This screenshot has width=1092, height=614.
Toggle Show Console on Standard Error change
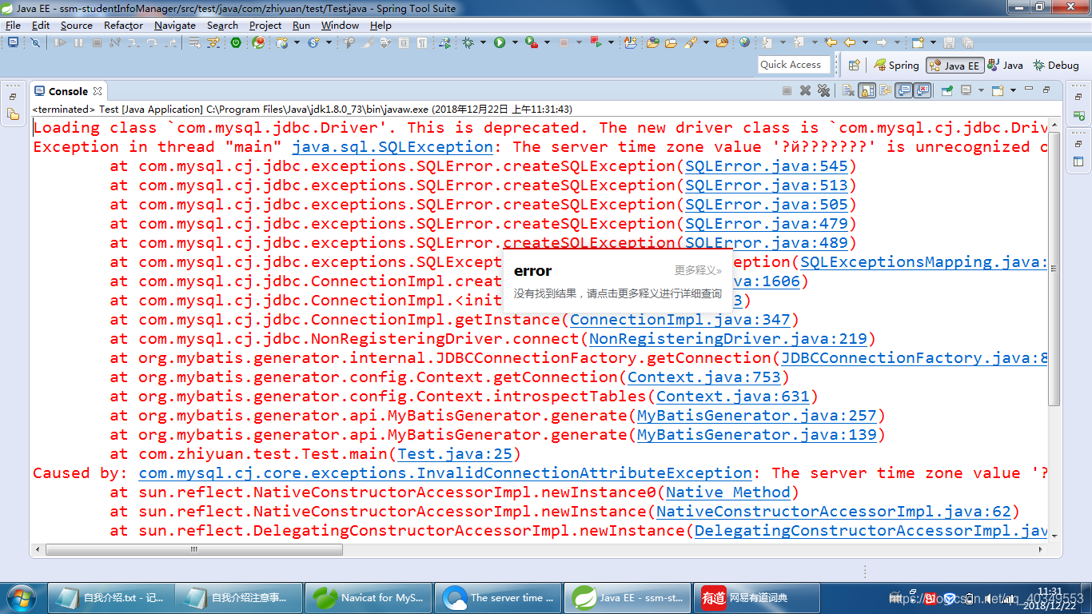(x=923, y=90)
